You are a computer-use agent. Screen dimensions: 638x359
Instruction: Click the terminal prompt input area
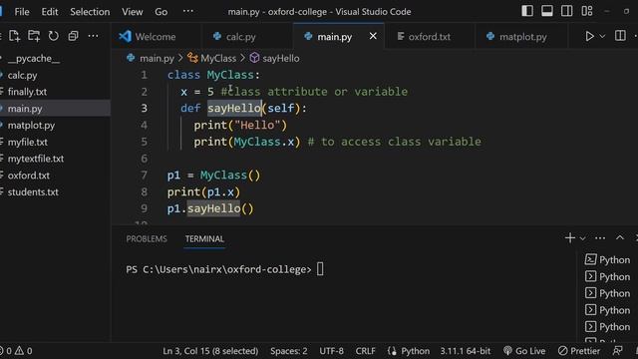point(320,269)
